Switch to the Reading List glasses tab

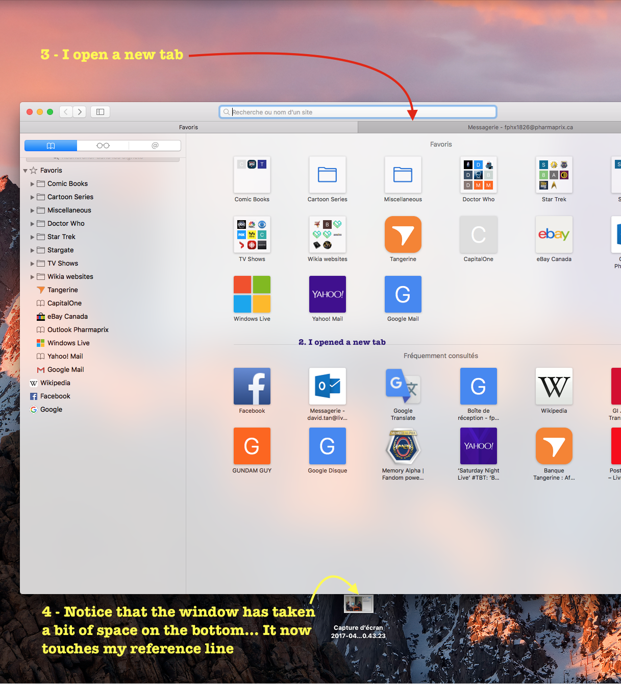[x=103, y=146]
